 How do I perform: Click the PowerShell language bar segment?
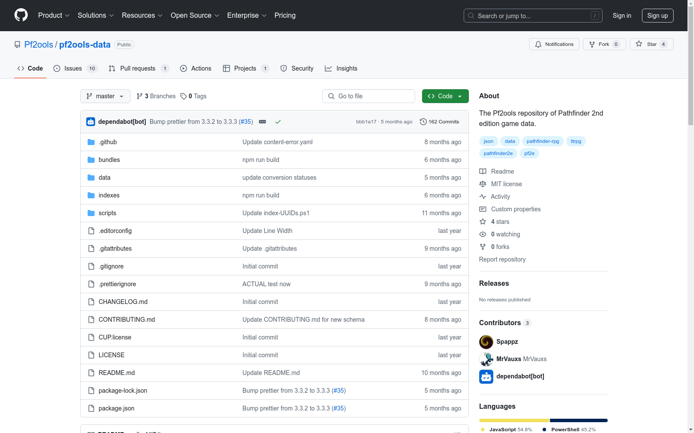[579, 420]
